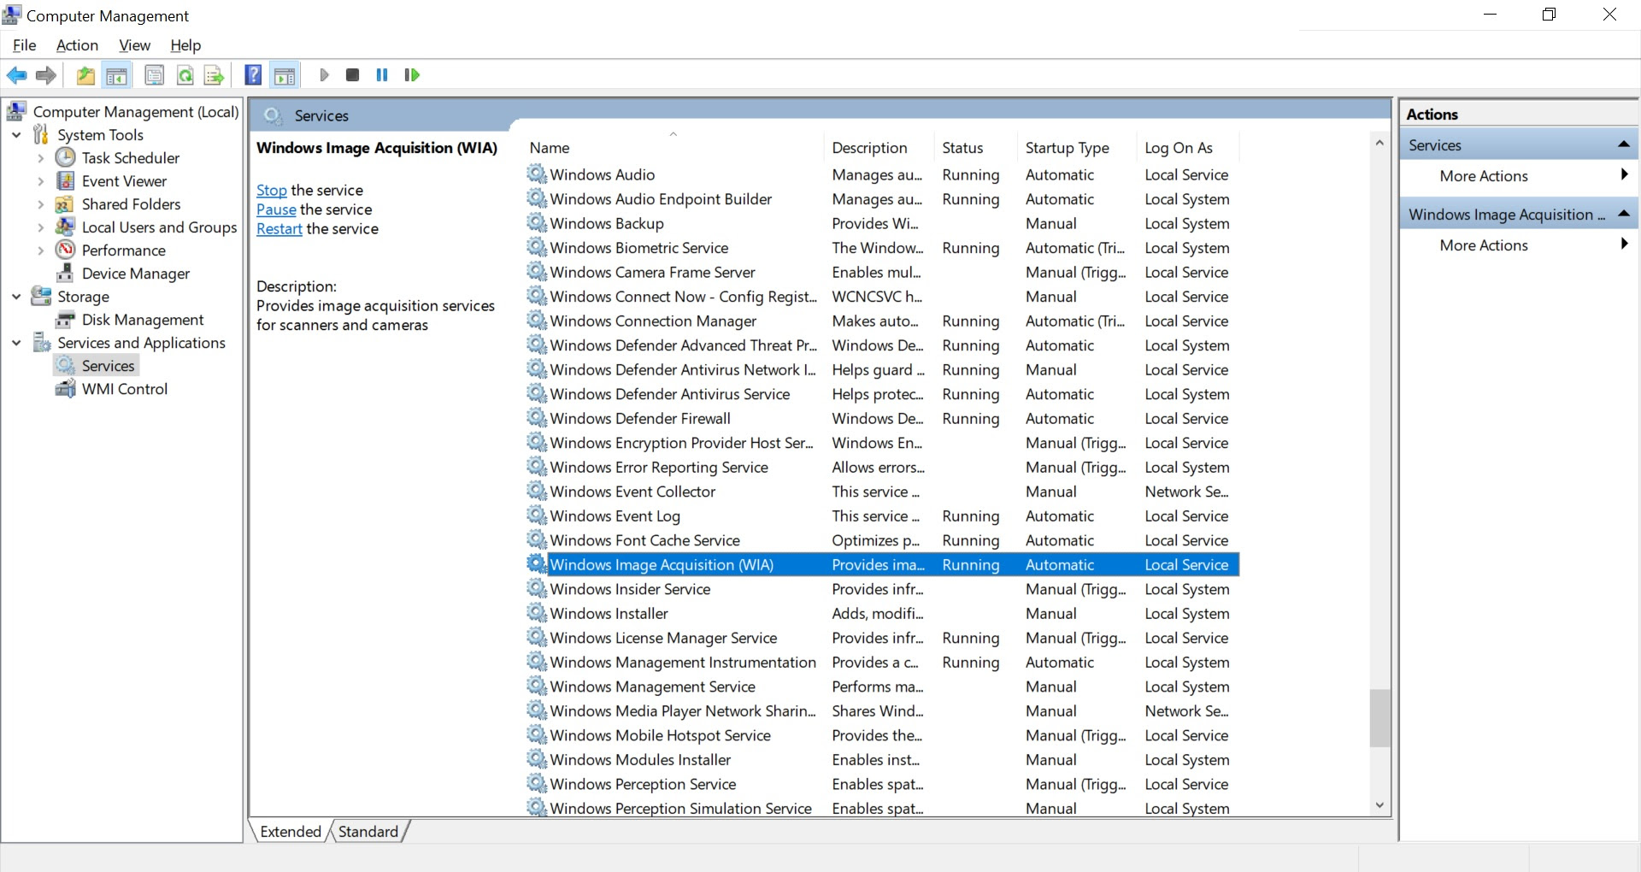1641x872 pixels.
Task: Click the Stop the service link
Action: click(x=272, y=190)
